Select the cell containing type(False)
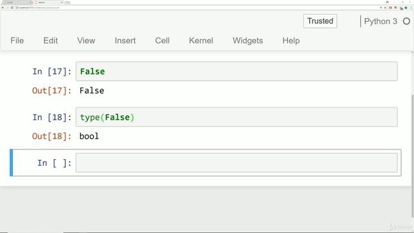Image resolution: width=414 pixels, height=233 pixels. tap(236, 117)
